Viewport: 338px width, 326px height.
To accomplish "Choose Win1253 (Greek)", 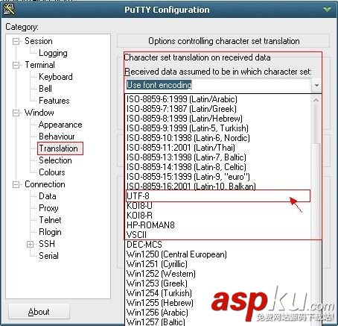I will tap(218, 283).
